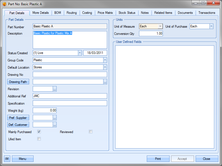Click the Pref. Supplier button
The image size is (222, 166).
click(x=18, y=118)
